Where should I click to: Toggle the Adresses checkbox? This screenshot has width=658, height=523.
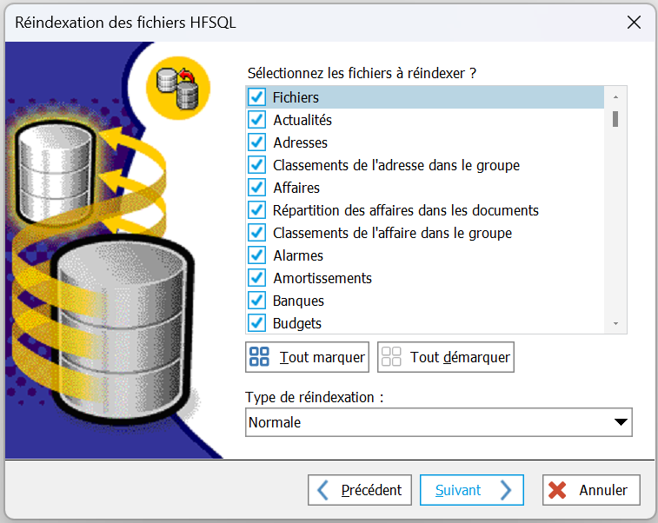[256, 142]
